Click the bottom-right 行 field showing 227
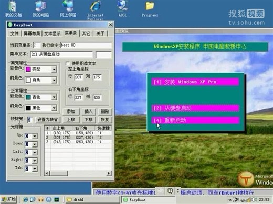Image resolution: width=273 pixels, height=204 pixels. (x=79, y=97)
